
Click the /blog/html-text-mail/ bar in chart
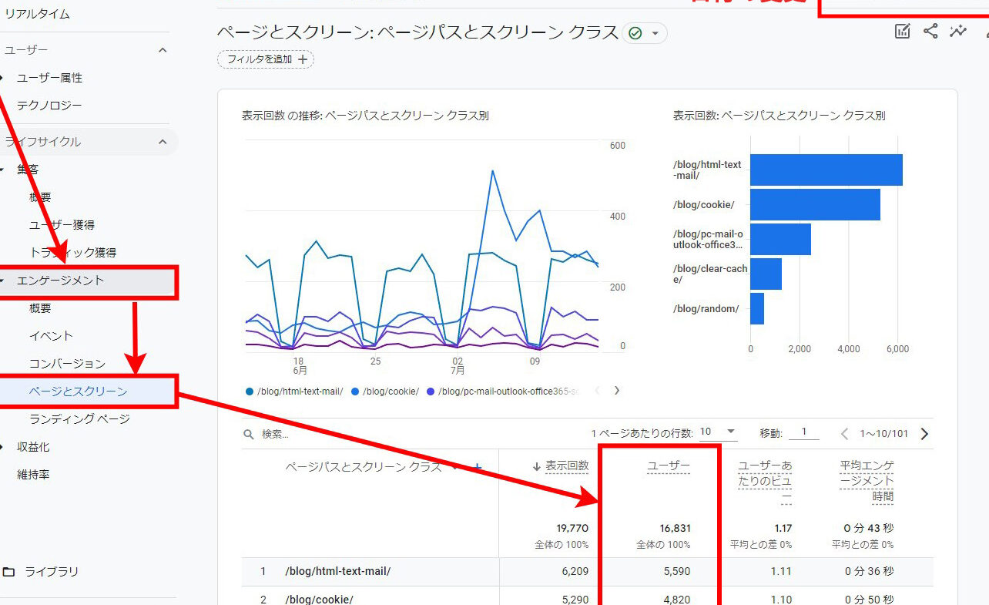(826, 170)
